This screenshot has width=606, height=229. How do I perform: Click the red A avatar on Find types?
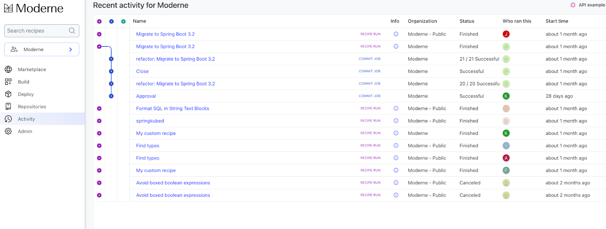pyautogui.click(x=506, y=158)
